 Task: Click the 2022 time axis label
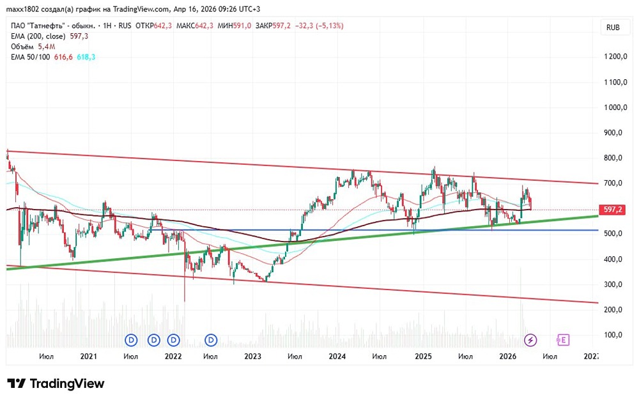pyautogui.click(x=173, y=357)
